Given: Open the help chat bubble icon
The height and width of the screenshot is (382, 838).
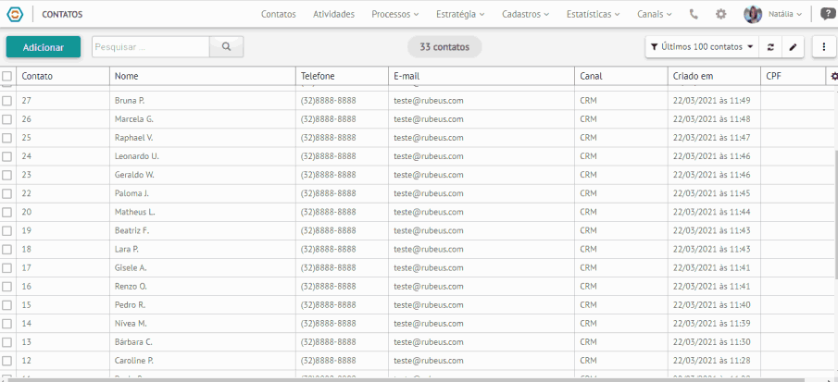Looking at the screenshot, I should [x=827, y=15].
